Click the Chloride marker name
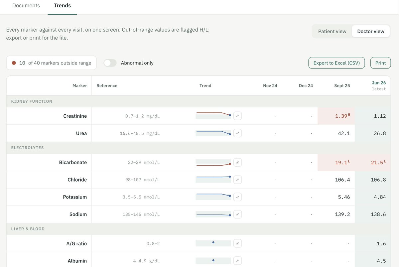Viewport: 399px width, 267px height. coord(77,180)
